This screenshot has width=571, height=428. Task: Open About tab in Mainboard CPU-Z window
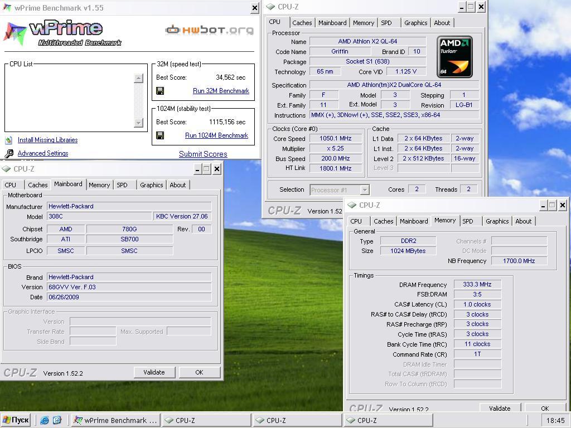(178, 185)
